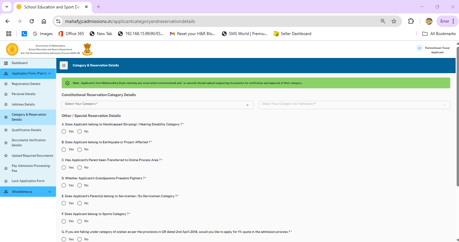Collapse sidebar using the menu toggle icon
The width and height of the screenshot is (459, 242).
(x=64, y=65)
